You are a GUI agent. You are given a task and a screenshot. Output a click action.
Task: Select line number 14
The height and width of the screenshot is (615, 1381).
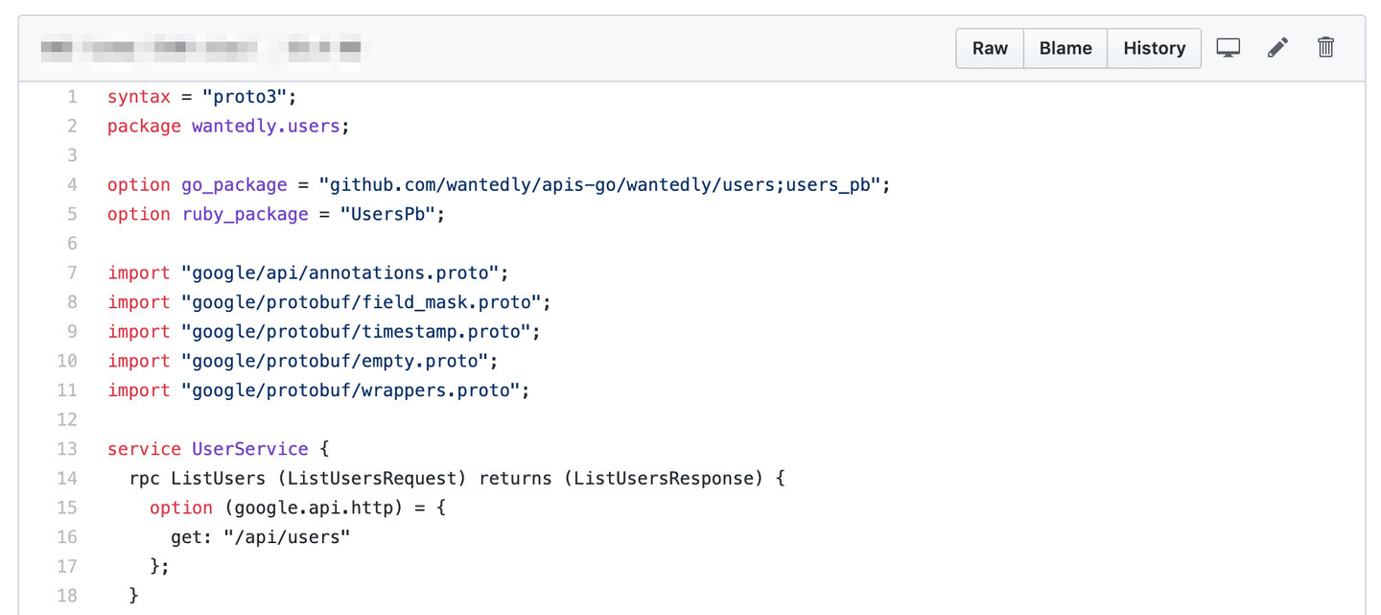click(67, 478)
